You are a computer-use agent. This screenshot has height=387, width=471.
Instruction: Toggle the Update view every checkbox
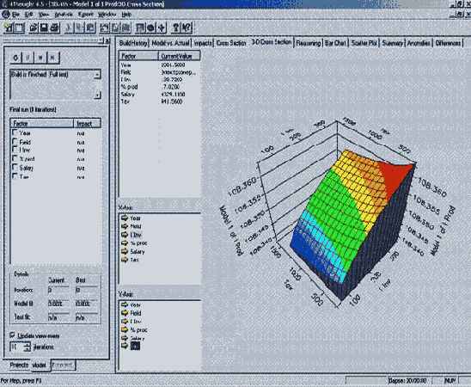point(12,335)
